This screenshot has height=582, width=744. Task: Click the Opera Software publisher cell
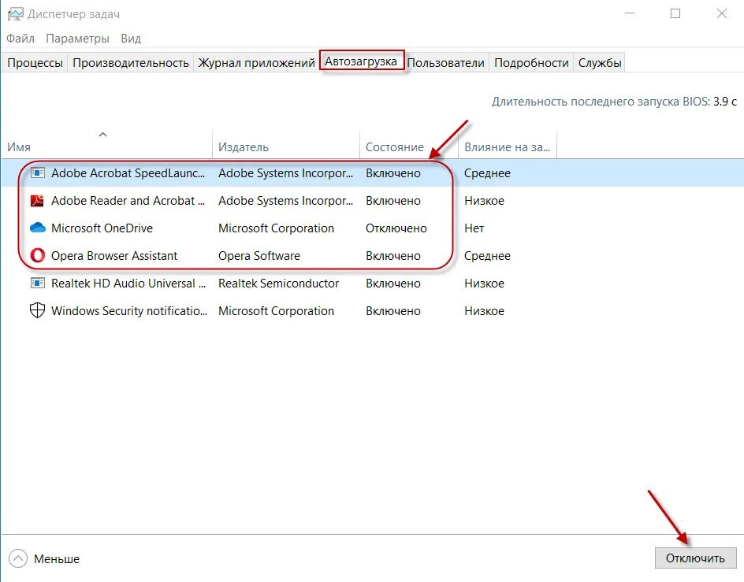click(x=259, y=256)
